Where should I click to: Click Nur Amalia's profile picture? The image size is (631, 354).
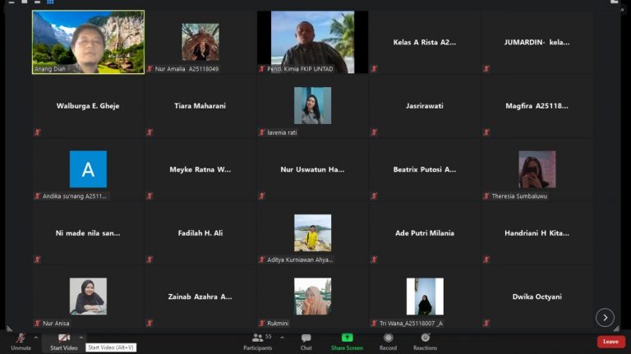click(200, 42)
